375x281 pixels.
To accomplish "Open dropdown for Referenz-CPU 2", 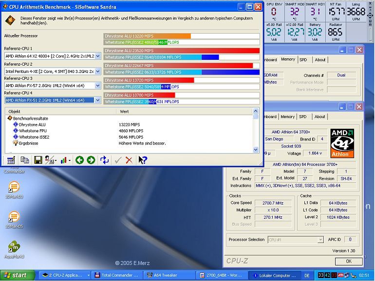I will [97, 71].
